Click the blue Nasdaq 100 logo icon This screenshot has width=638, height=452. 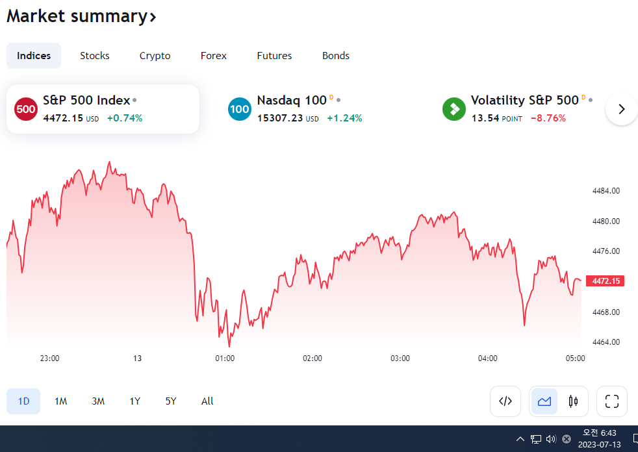(240, 109)
